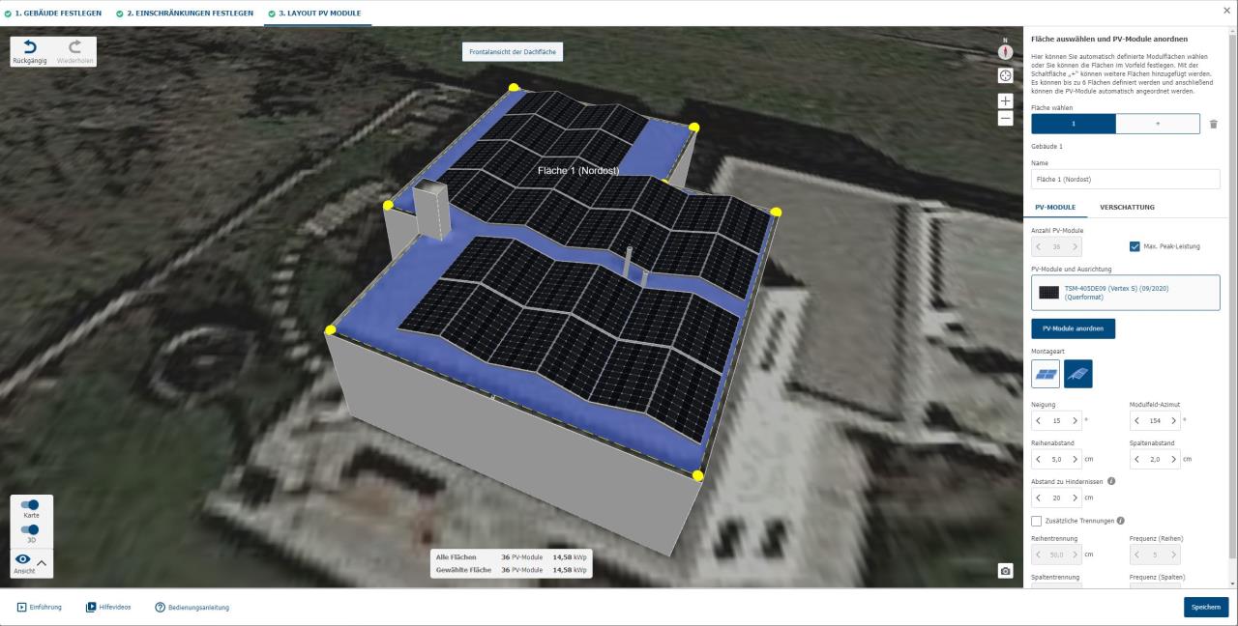
Task: Expand the Ansicht view options chevron
Action: pyautogui.click(x=42, y=563)
